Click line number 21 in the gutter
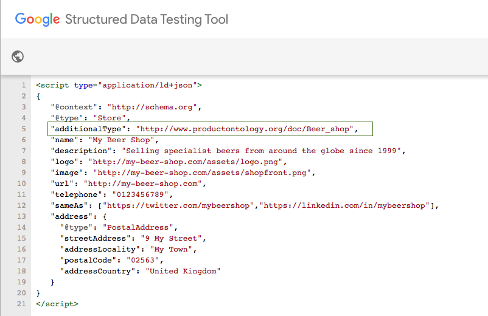The image size is (488, 316). click(x=23, y=304)
